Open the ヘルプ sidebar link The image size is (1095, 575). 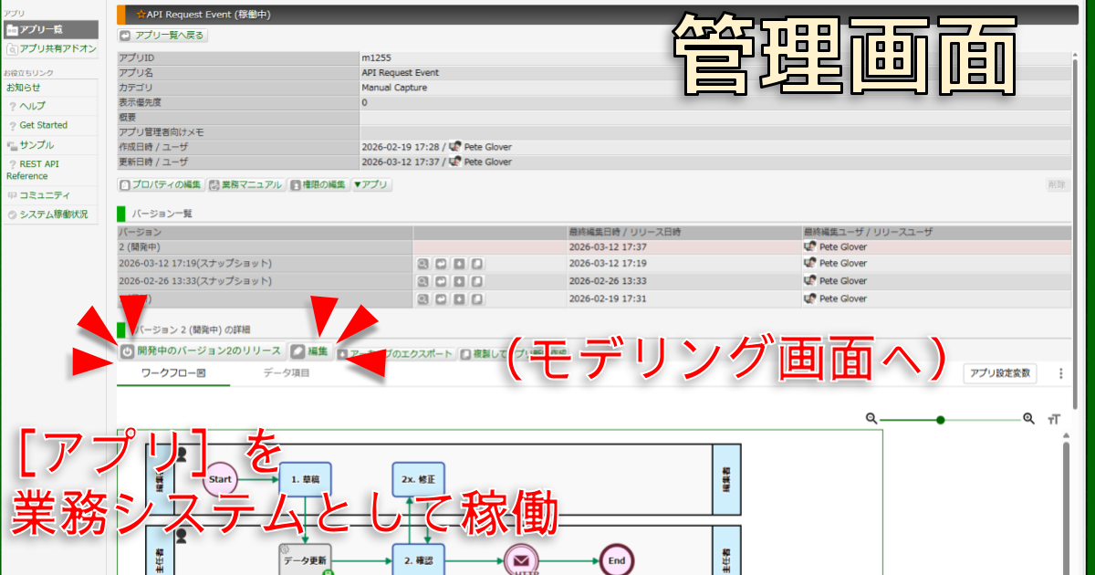pyautogui.click(x=32, y=106)
